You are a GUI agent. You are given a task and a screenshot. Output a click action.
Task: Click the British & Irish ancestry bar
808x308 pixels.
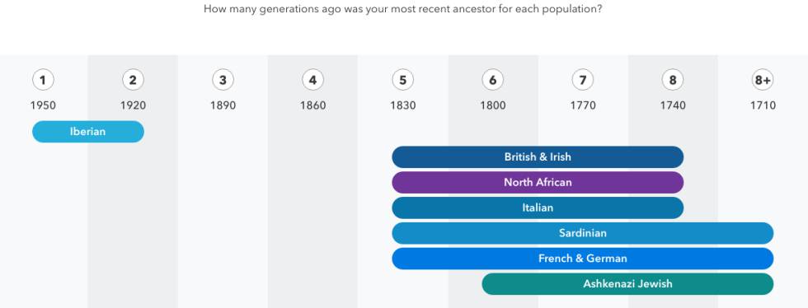click(x=538, y=156)
